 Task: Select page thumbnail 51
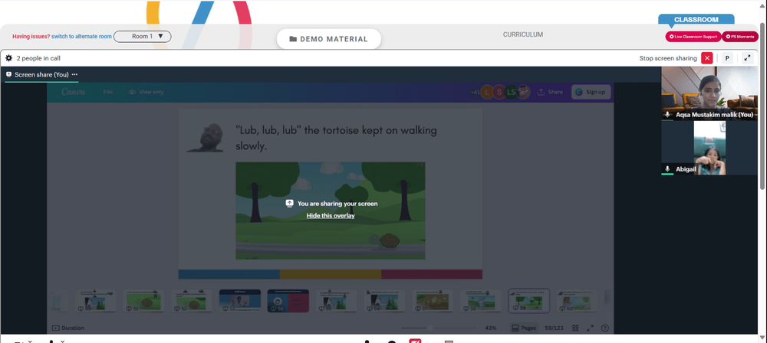pyautogui.click(x=144, y=301)
